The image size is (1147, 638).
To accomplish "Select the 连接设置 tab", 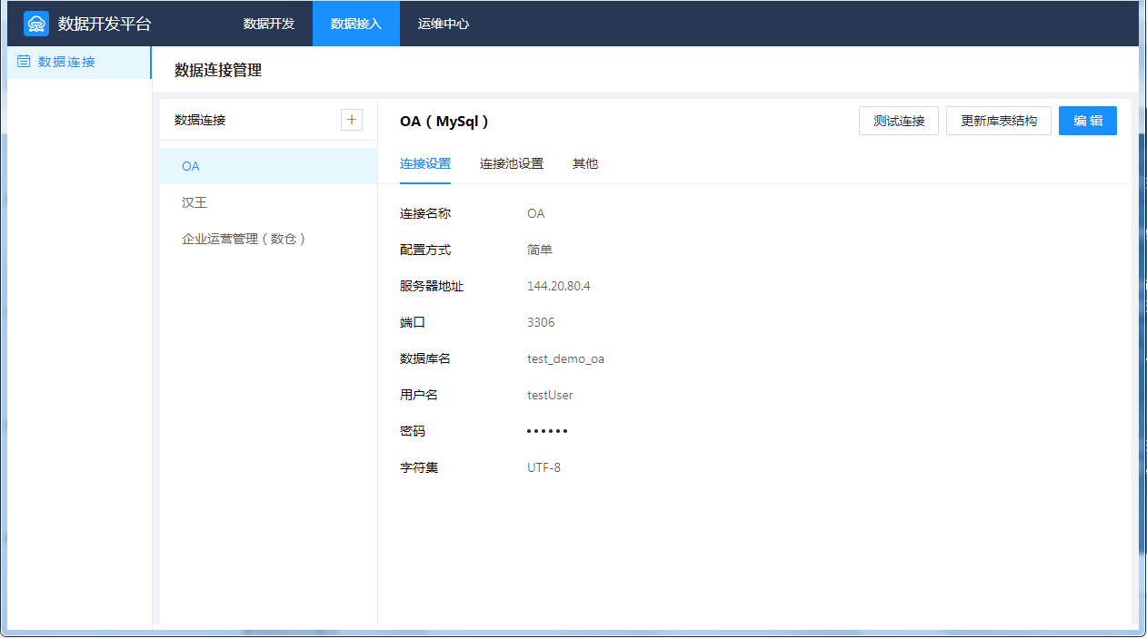I will 425,164.
